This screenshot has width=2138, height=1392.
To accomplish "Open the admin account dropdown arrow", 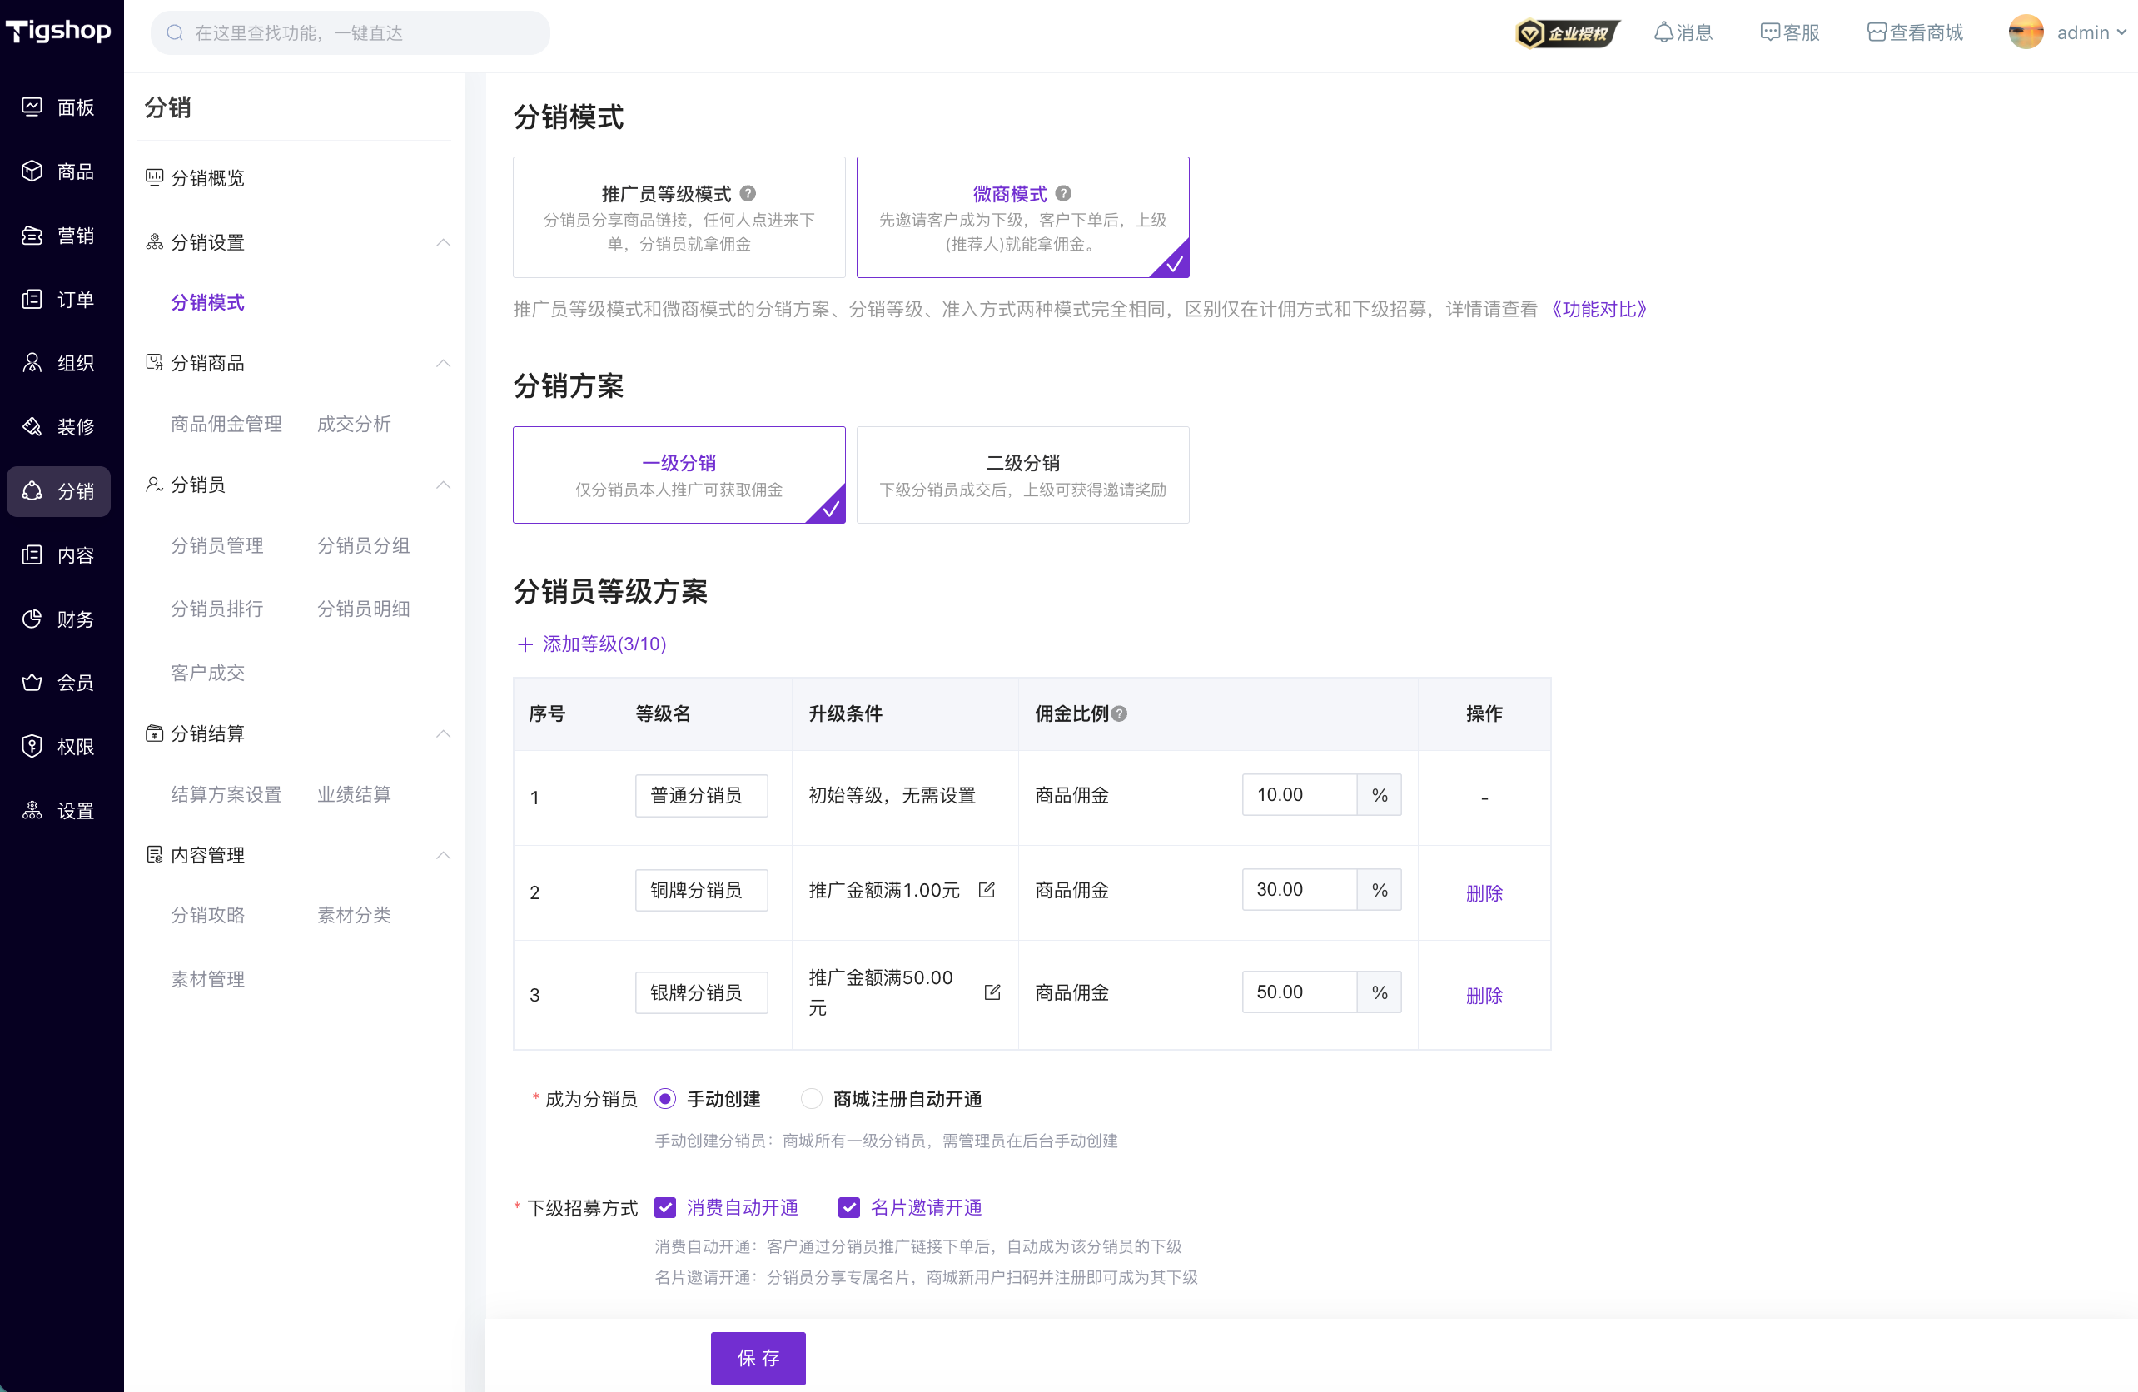I will 2121,32.
